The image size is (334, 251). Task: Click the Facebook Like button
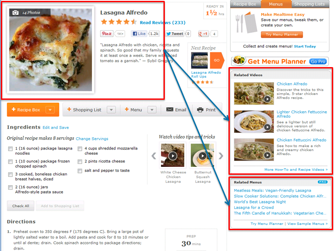pos(139,34)
